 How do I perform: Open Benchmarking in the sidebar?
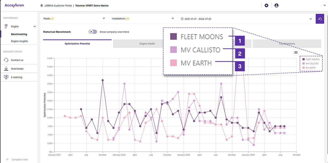(x=19, y=34)
